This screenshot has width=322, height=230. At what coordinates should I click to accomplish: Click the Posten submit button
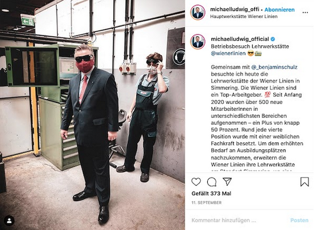pyautogui.click(x=299, y=220)
